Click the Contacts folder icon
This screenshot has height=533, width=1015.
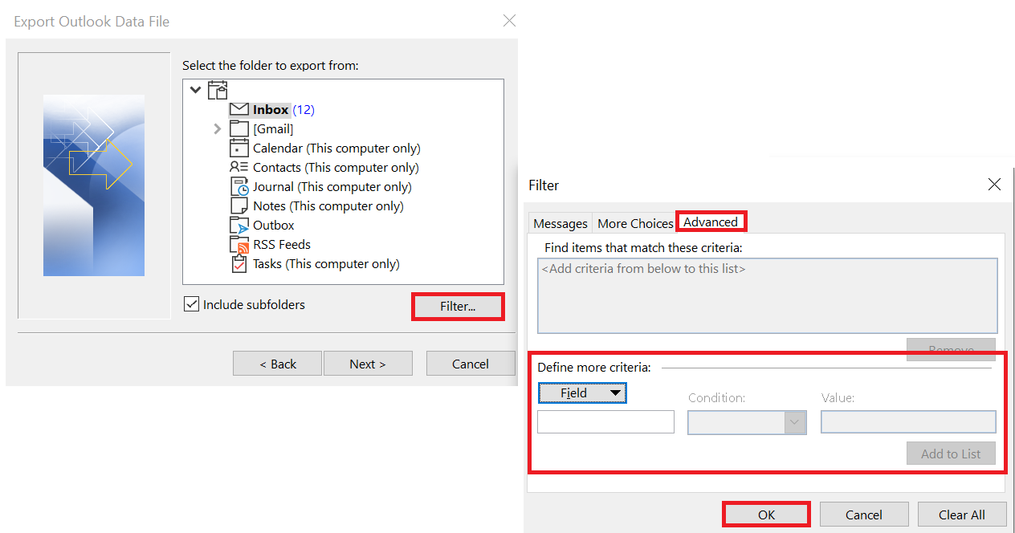tap(238, 167)
